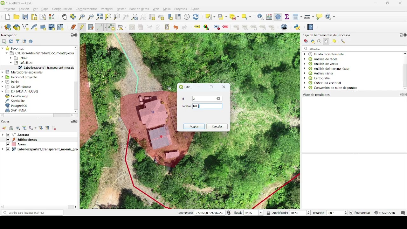Click the Zoom In magnifier tool

pyautogui.click(x=82, y=17)
